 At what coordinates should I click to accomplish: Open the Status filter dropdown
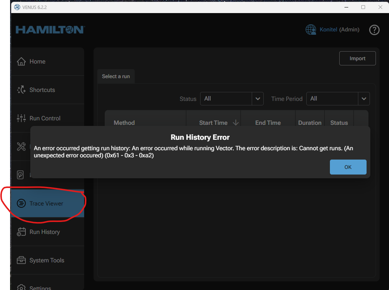(x=232, y=99)
